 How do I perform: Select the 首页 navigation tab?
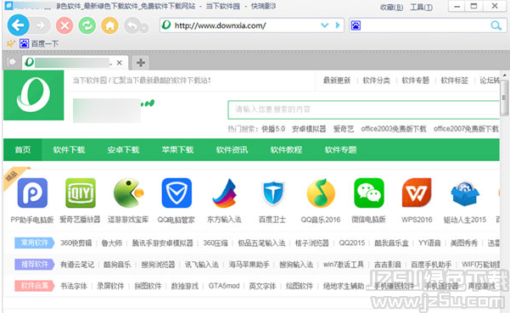(x=23, y=149)
